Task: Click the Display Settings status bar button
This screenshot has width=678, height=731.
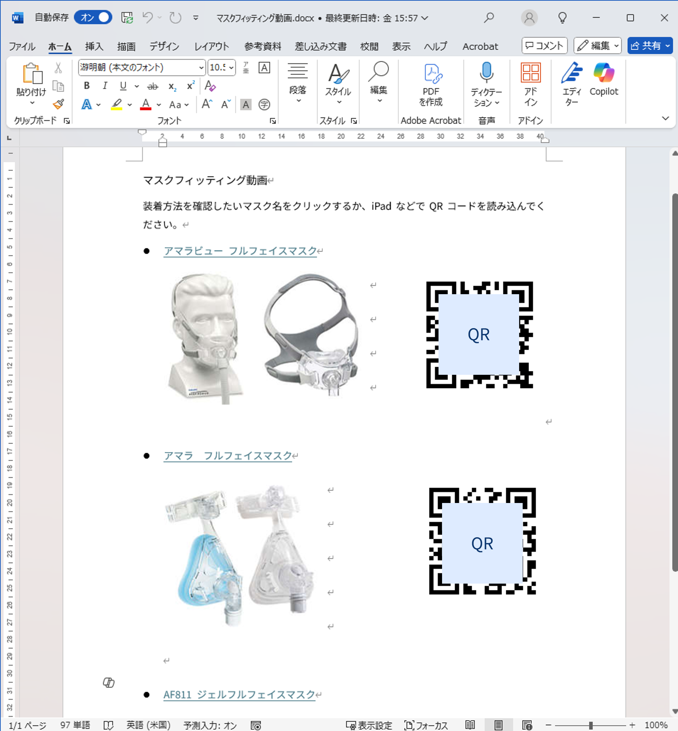Action: coord(369,725)
